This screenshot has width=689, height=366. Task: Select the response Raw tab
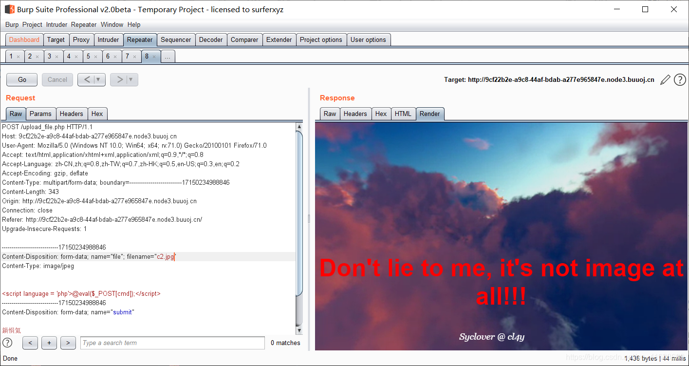pyautogui.click(x=330, y=114)
